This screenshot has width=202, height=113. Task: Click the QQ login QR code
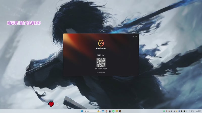pyautogui.click(x=101, y=62)
